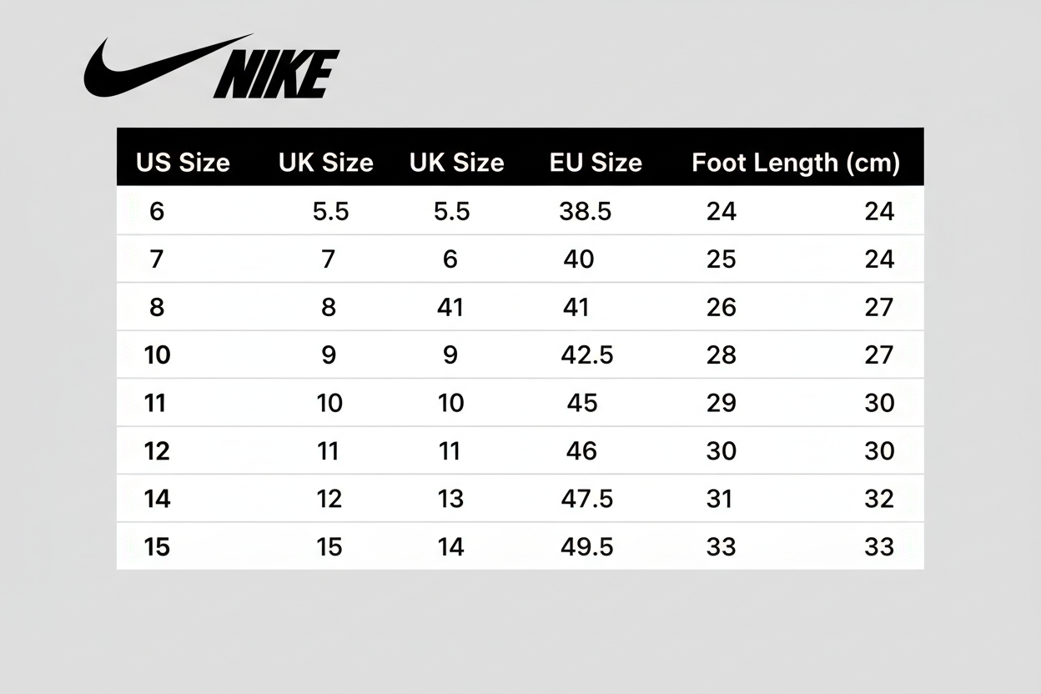Click the foot length value 32

tap(879, 499)
